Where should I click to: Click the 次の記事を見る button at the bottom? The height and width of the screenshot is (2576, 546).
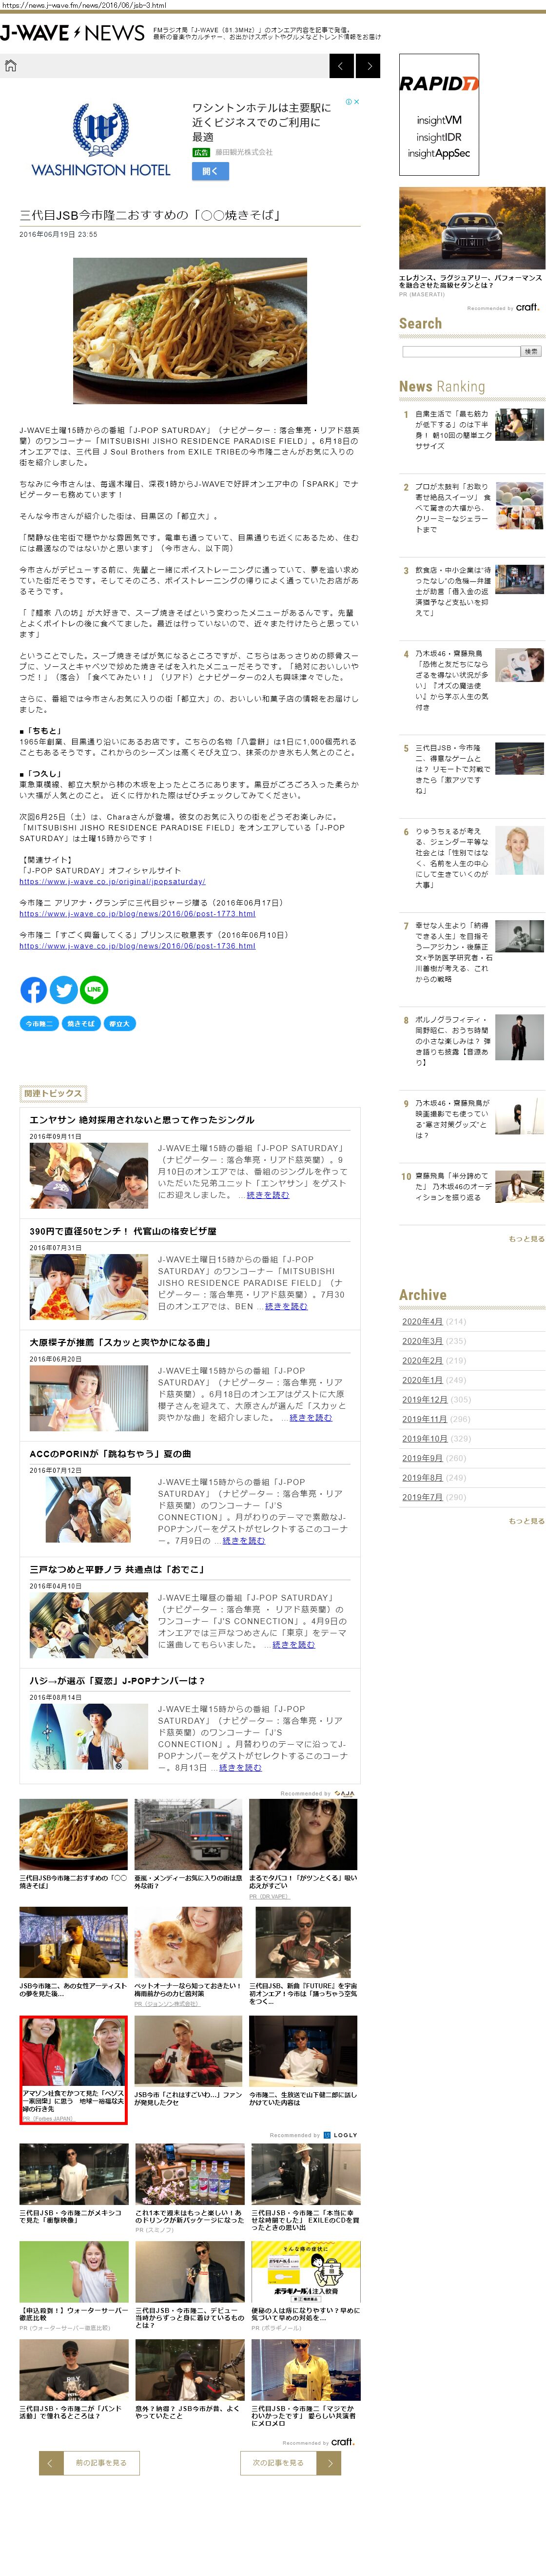point(290,2461)
